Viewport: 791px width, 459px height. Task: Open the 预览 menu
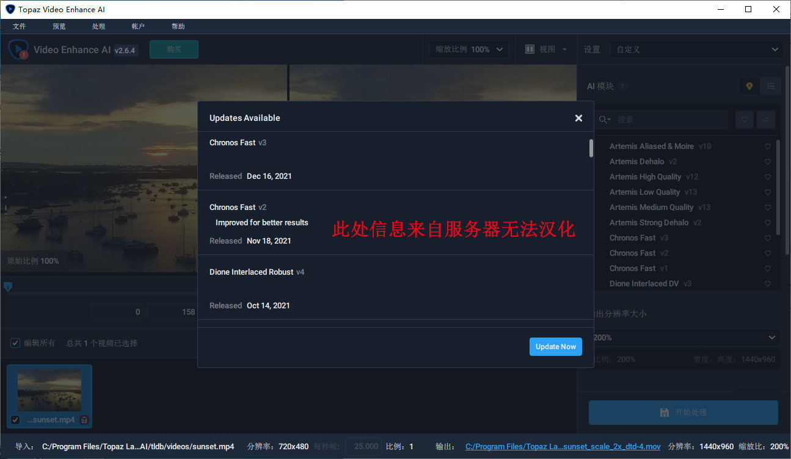(59, 26)
